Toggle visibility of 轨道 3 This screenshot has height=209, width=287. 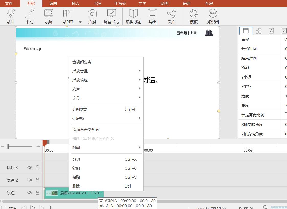point(30,167)
